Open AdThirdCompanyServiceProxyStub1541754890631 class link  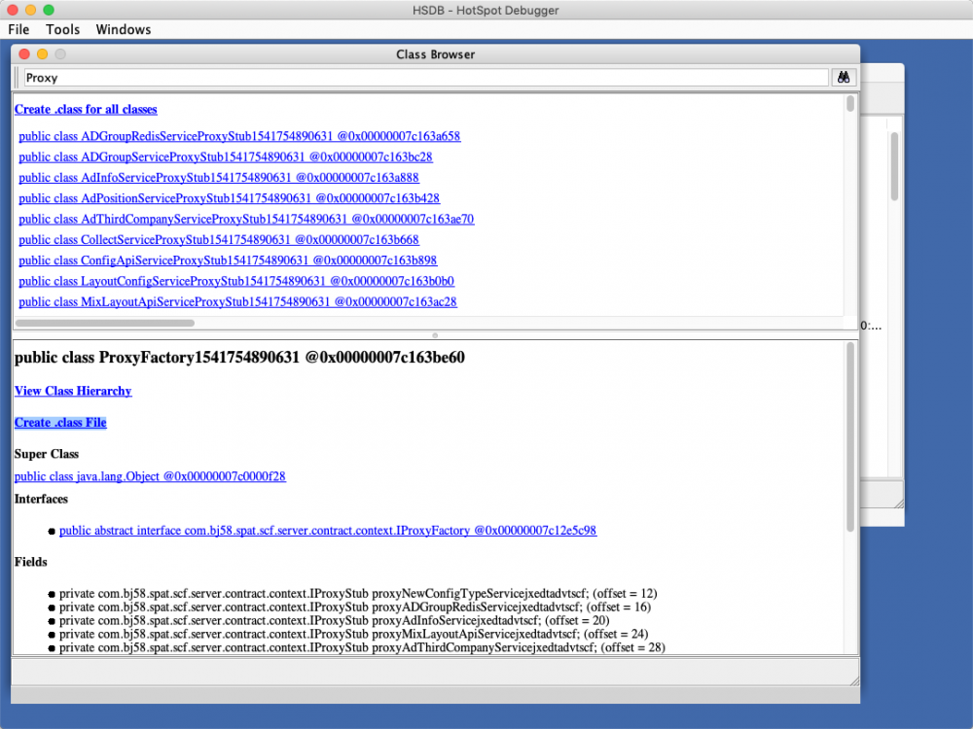tap(246, 219)
